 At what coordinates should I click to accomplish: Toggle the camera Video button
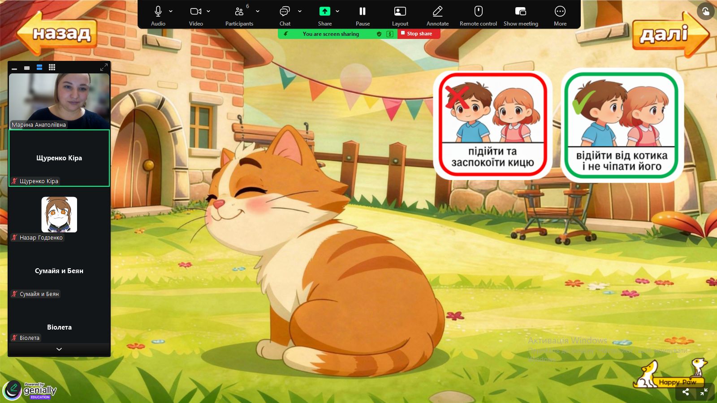195,12
